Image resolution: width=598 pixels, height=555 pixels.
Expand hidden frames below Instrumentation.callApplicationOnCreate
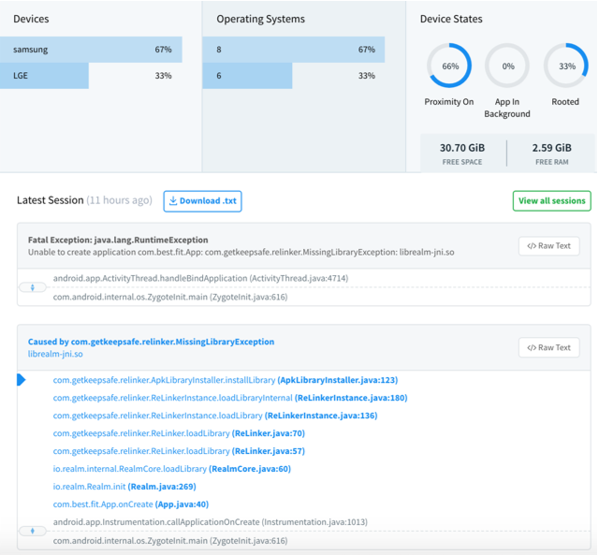[33, 531]
